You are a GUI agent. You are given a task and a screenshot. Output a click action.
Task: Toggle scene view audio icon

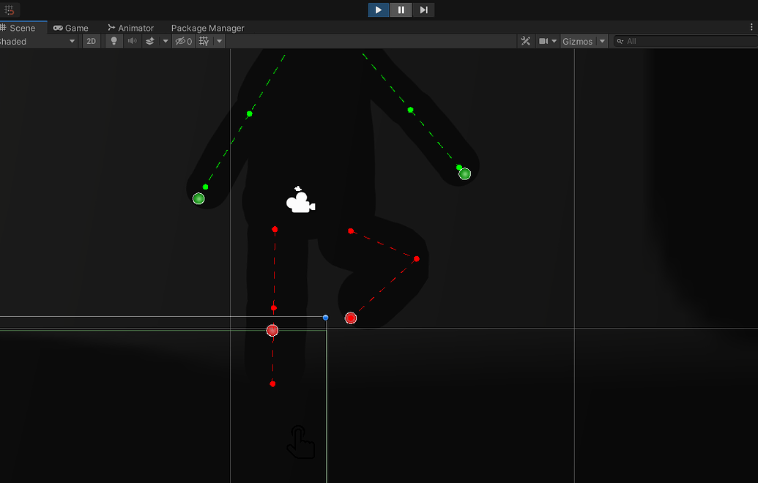pos(132,41)
